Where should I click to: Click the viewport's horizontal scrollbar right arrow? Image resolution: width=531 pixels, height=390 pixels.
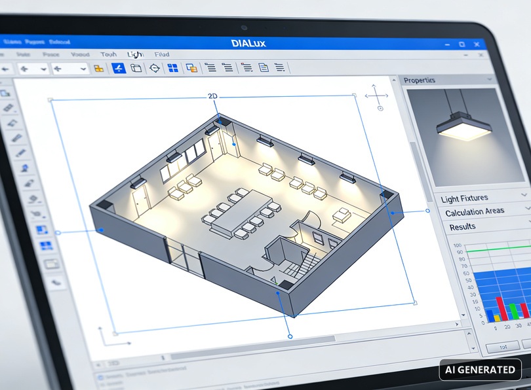pos(457,324)
